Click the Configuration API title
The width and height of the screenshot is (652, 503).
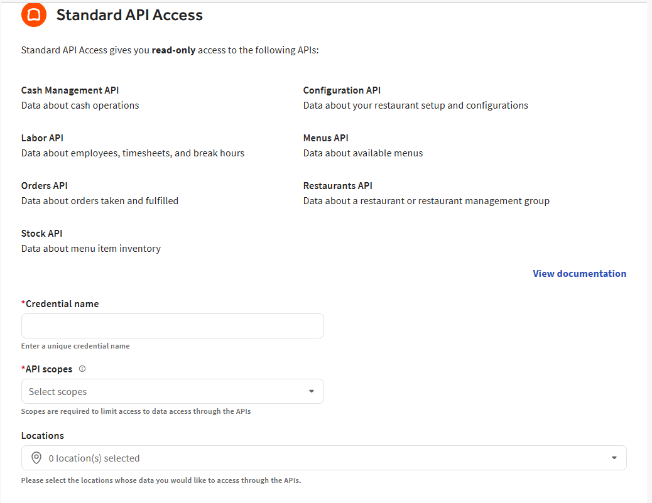tap(342, 90)
